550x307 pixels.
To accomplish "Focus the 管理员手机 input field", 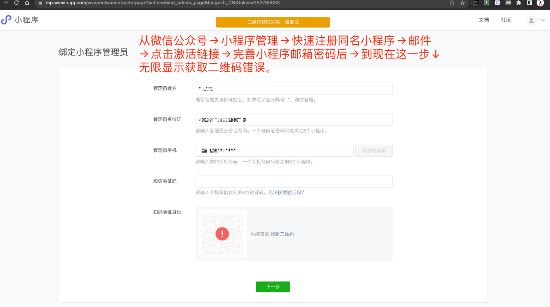I will (275, 150).
